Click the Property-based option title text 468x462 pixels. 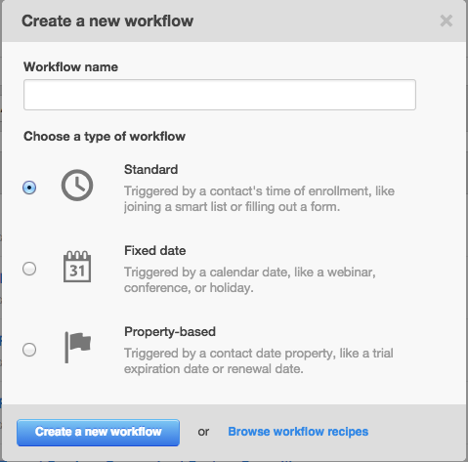pos(170,332)
